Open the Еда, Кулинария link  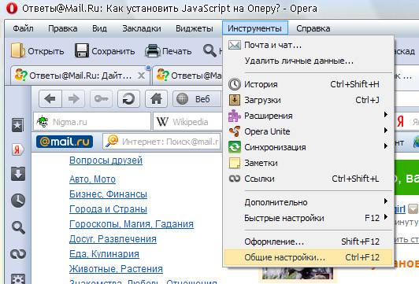pyautogui.click(x=104, y=254)
